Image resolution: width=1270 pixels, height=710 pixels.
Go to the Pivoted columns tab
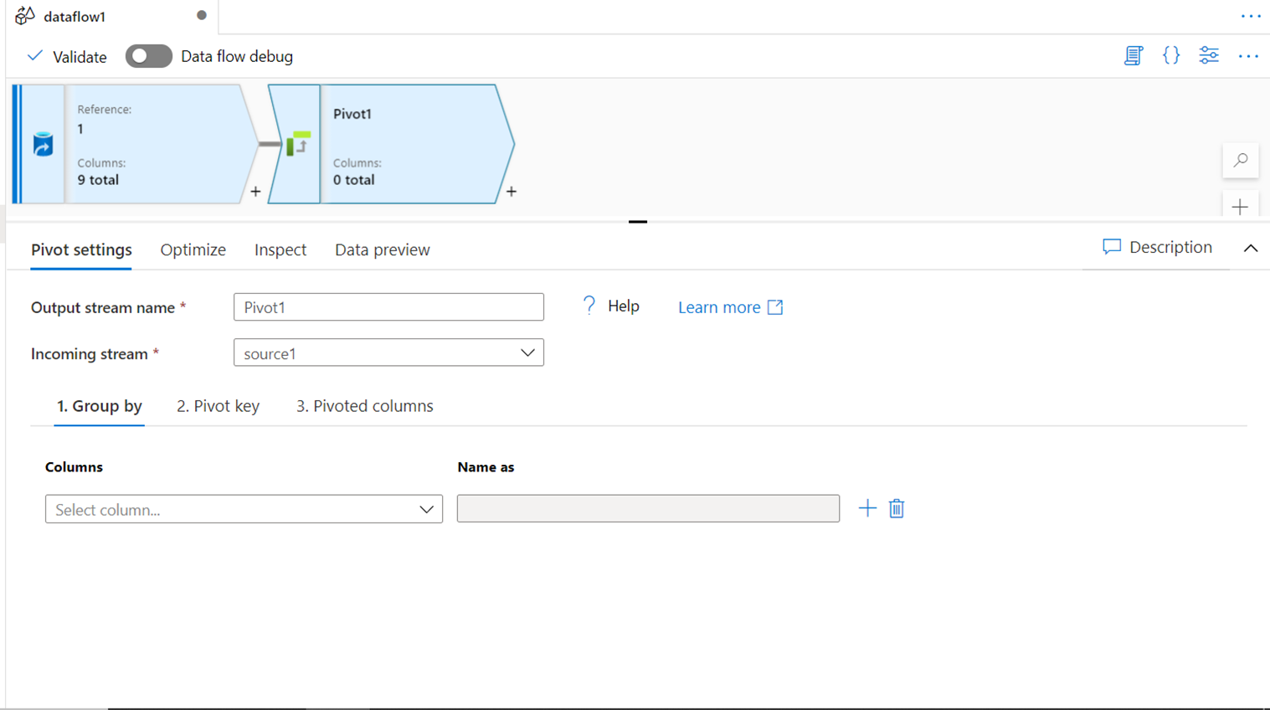tap(364, 406)
